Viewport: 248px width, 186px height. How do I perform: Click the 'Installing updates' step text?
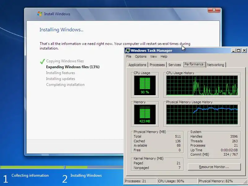[x=60, y=79]
